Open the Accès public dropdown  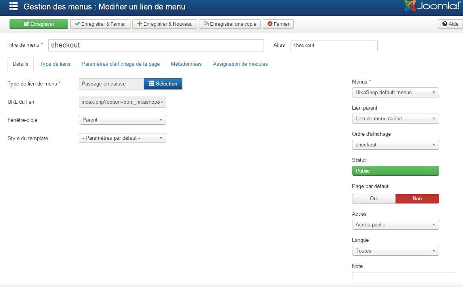(395, 225)
